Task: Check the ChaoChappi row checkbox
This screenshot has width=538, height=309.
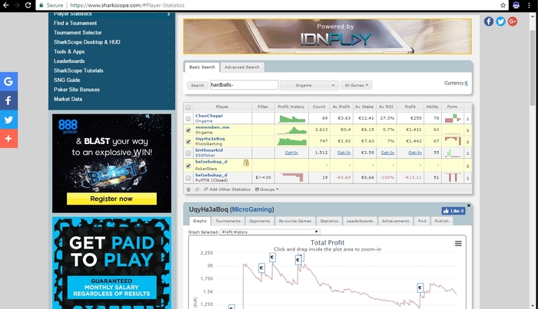Action: point(188,119)
